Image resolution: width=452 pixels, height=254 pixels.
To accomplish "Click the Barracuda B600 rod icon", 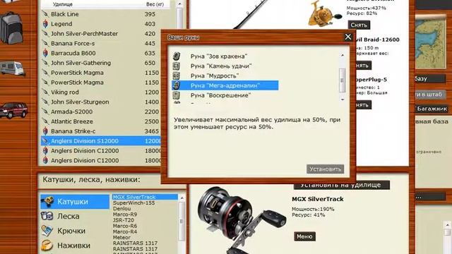I will point(45,53).
